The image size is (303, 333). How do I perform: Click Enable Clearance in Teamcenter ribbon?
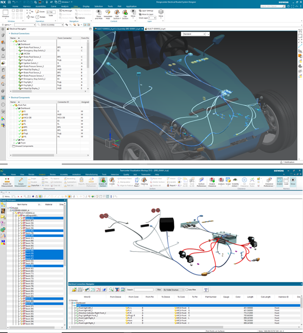[x=212, y=182]
